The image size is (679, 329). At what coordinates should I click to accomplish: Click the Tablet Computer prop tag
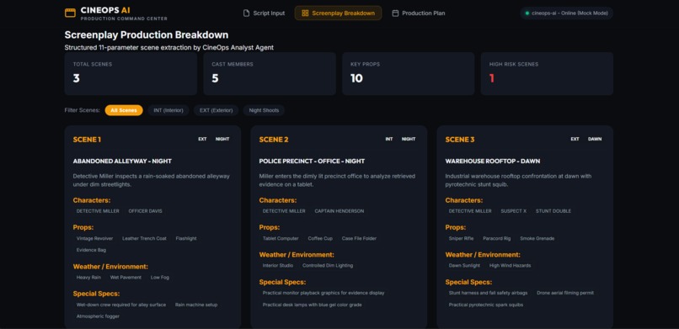281,238
